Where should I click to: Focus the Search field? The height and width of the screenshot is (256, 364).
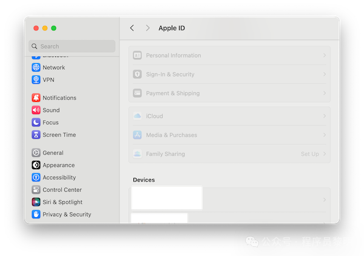coord(72,46)
